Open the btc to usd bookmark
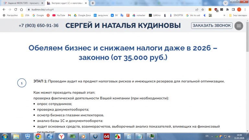The image size is (249, 140). click(193, 15)
